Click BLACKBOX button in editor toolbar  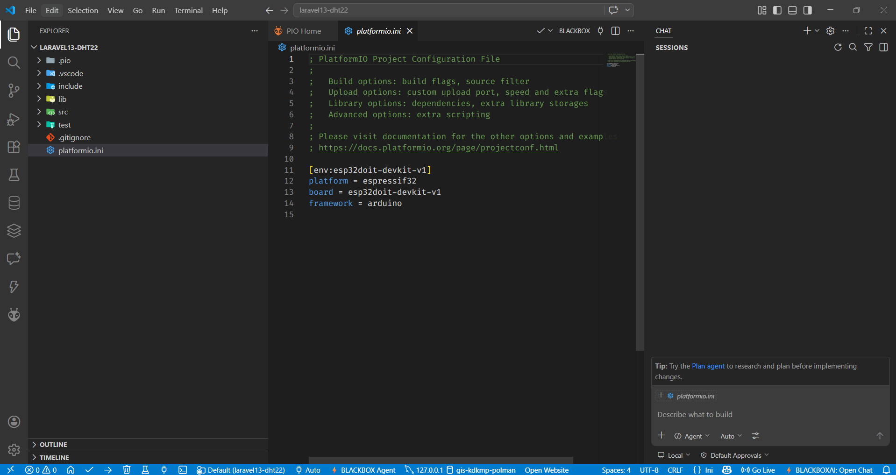[574, 31]
